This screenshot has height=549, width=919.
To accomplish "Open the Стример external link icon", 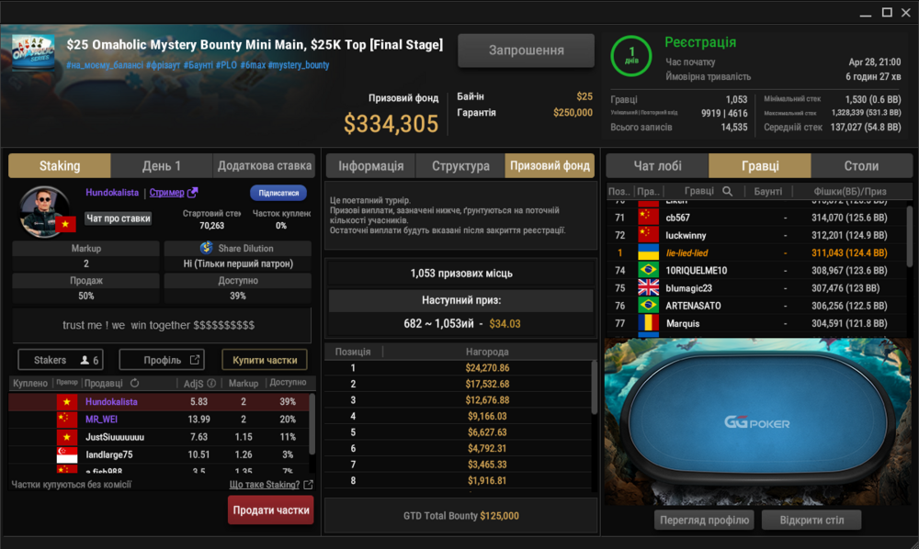I will coord(192,192).
